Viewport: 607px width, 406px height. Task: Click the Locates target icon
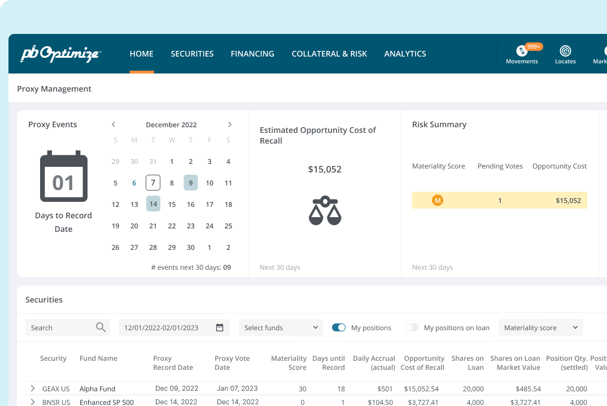(x=565, y=51)
